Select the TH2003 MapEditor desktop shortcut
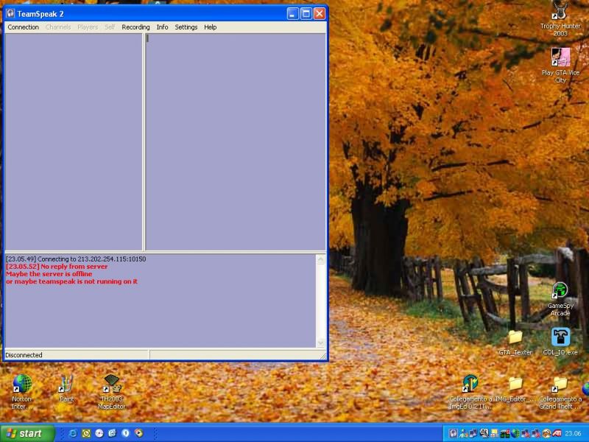Image resolution: width=589 pixels, height=442 pixels. click(x=112, y=392)
